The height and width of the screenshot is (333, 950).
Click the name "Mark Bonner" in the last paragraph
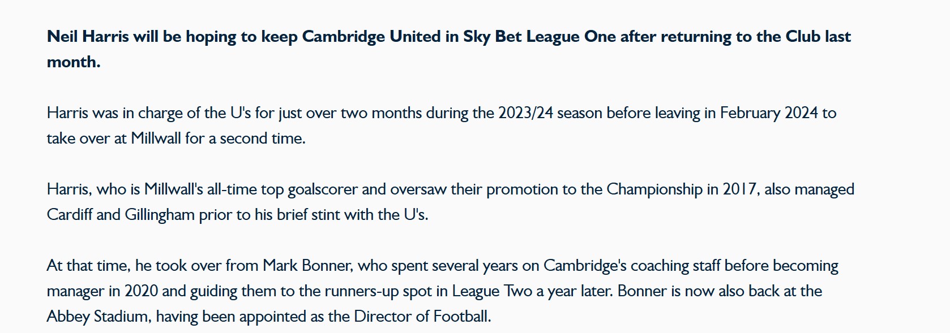tap(307, 266)
